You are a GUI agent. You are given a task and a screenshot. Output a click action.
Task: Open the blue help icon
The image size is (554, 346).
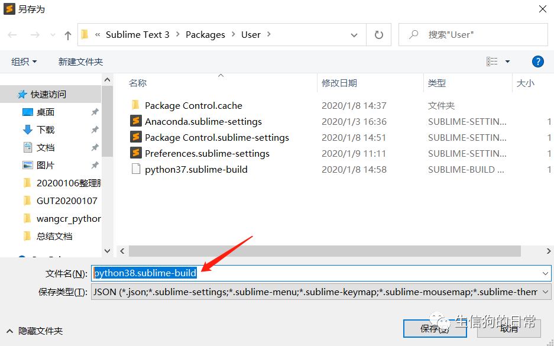[538, 62]
